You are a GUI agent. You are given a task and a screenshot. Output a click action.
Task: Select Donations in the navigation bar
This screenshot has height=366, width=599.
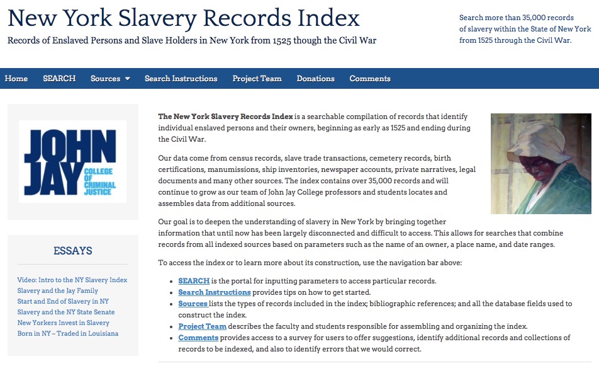click(x=315, y=79)
